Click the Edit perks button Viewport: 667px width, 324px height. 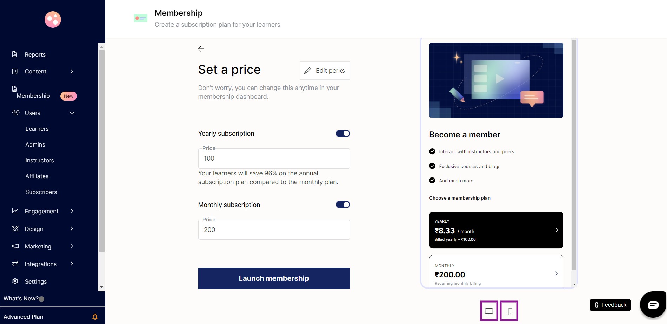(325, 71)
